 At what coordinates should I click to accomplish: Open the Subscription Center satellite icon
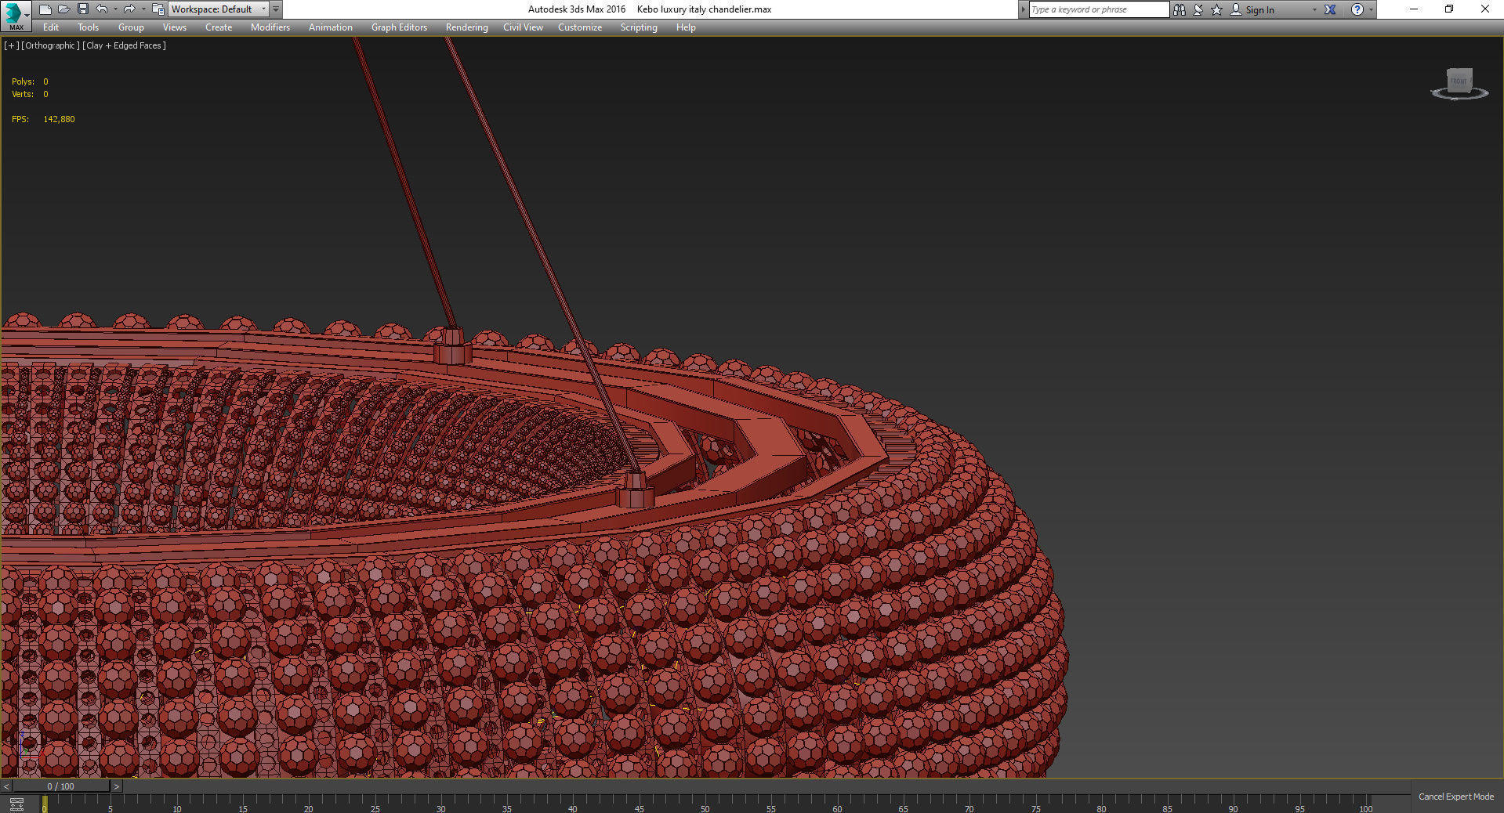pyautogui.click(x=1198, y=9)
